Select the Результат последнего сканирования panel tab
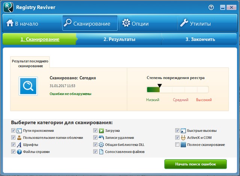Screen dimensions: 240x176 coord(30,63)
